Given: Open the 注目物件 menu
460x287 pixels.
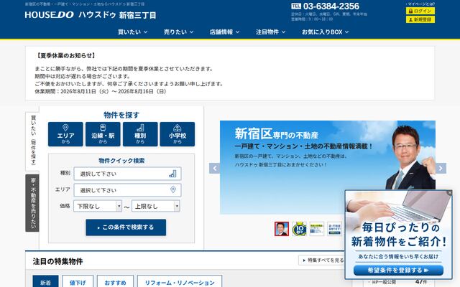Looking at the screenshot, I should (270, 32).
